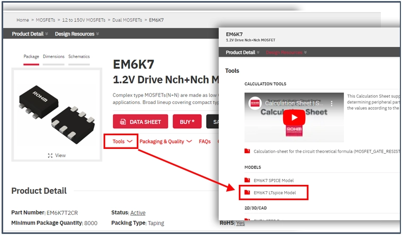
Task: Switch to the Dimensions image tab
Action: pos(53,57)
